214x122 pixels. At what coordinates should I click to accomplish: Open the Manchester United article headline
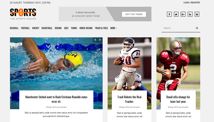(56, 99)
